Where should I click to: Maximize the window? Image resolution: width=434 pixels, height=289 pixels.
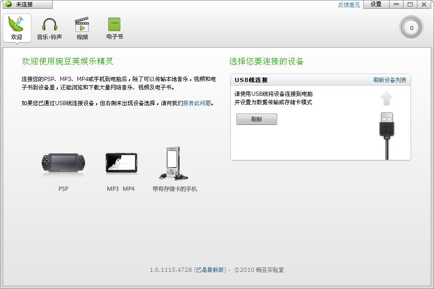coord(410,5)
